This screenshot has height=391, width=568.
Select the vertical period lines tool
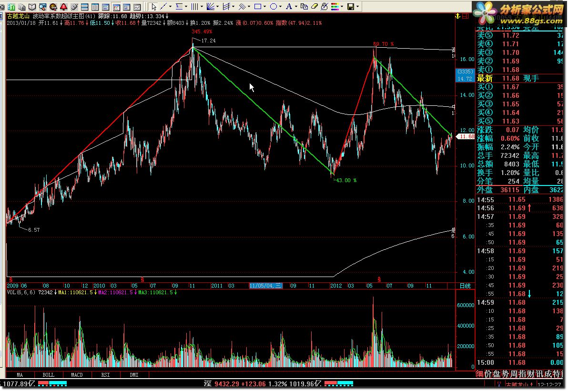(x=194, y=7)
